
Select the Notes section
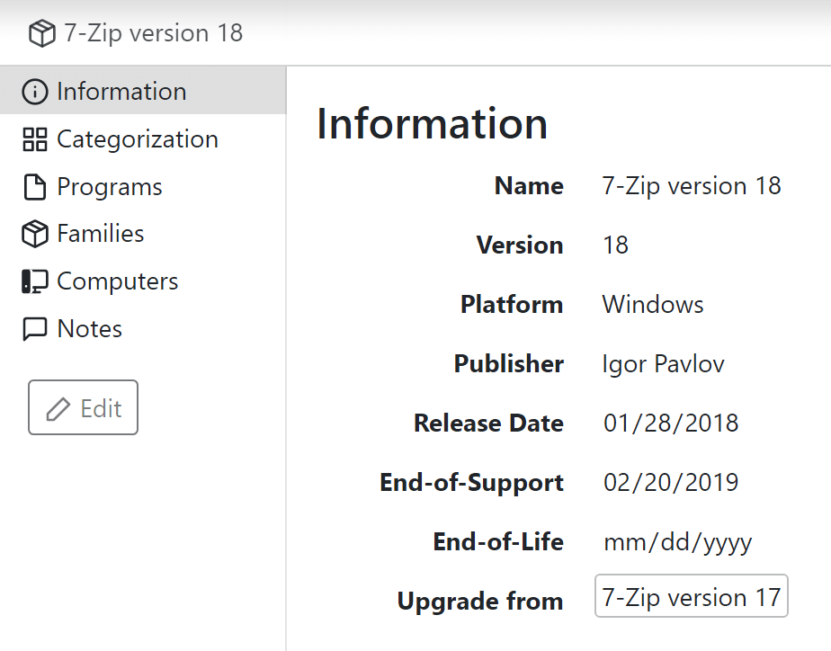click(x=90, y=328)
